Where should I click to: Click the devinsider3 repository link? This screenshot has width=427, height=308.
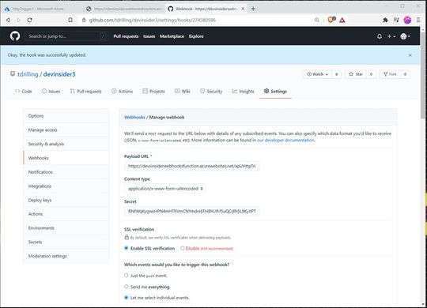click(59, 74)
